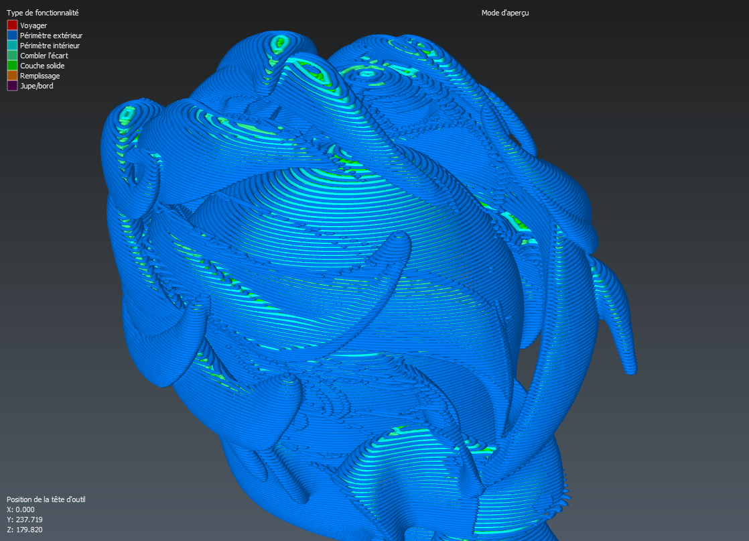Select the green Couche solide swatch
This screenshot has height=541, width=749.
pyautogui.click(x=12, y=66)
